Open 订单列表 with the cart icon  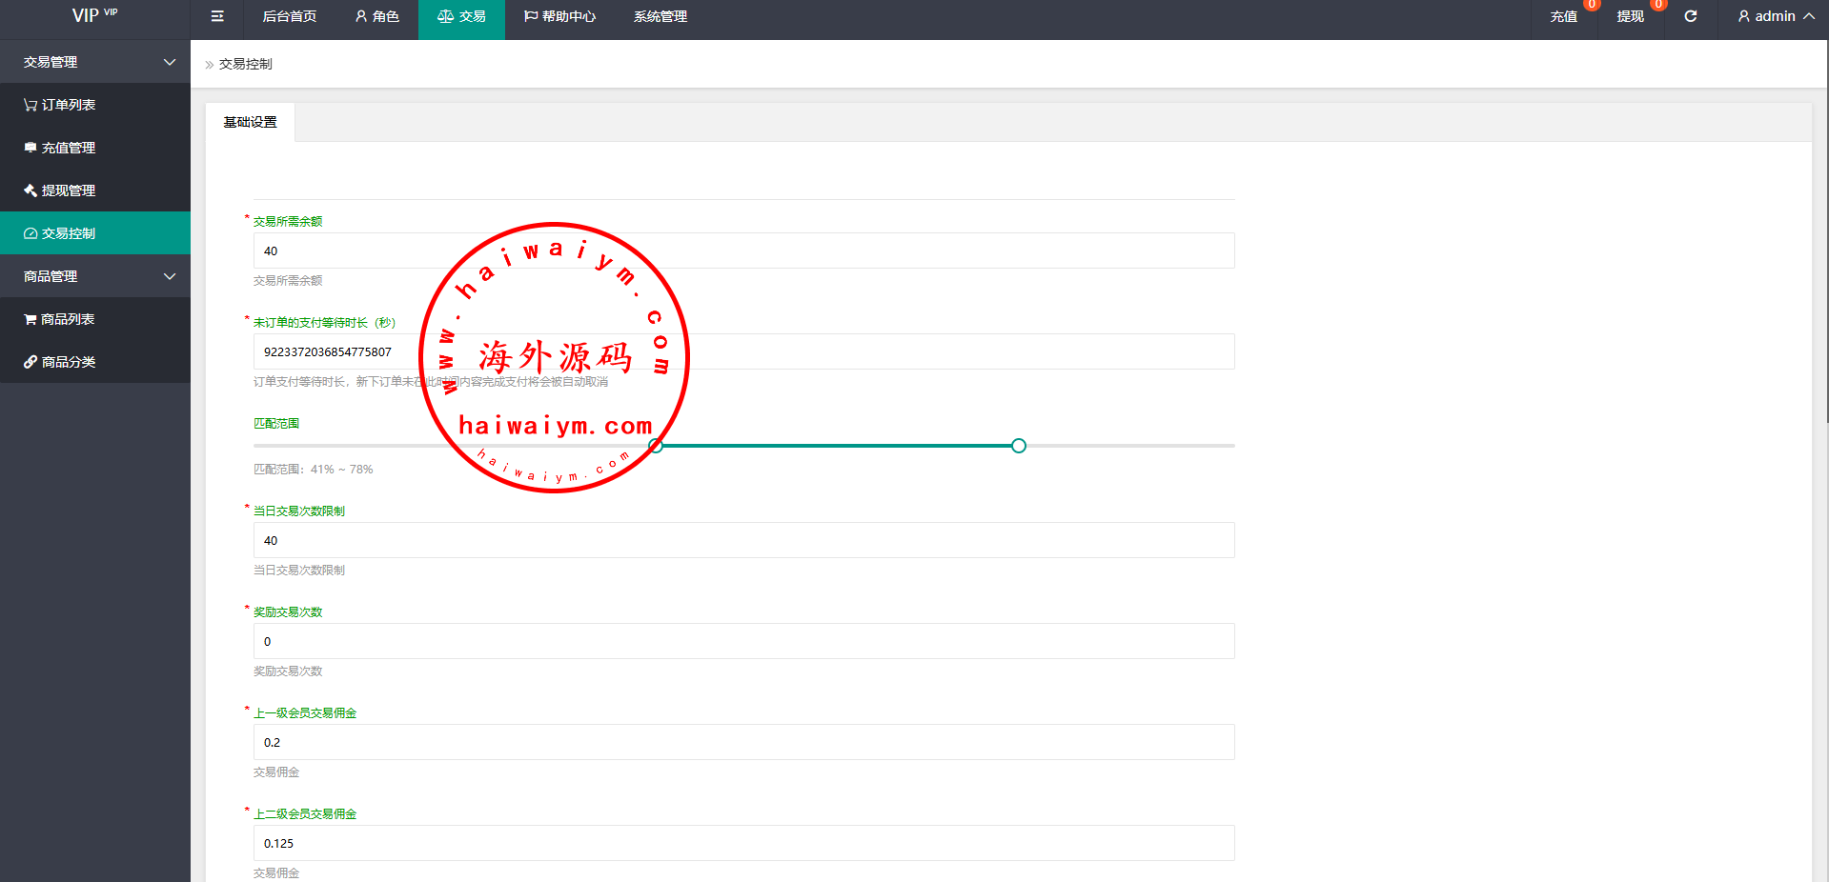(59, 105)
